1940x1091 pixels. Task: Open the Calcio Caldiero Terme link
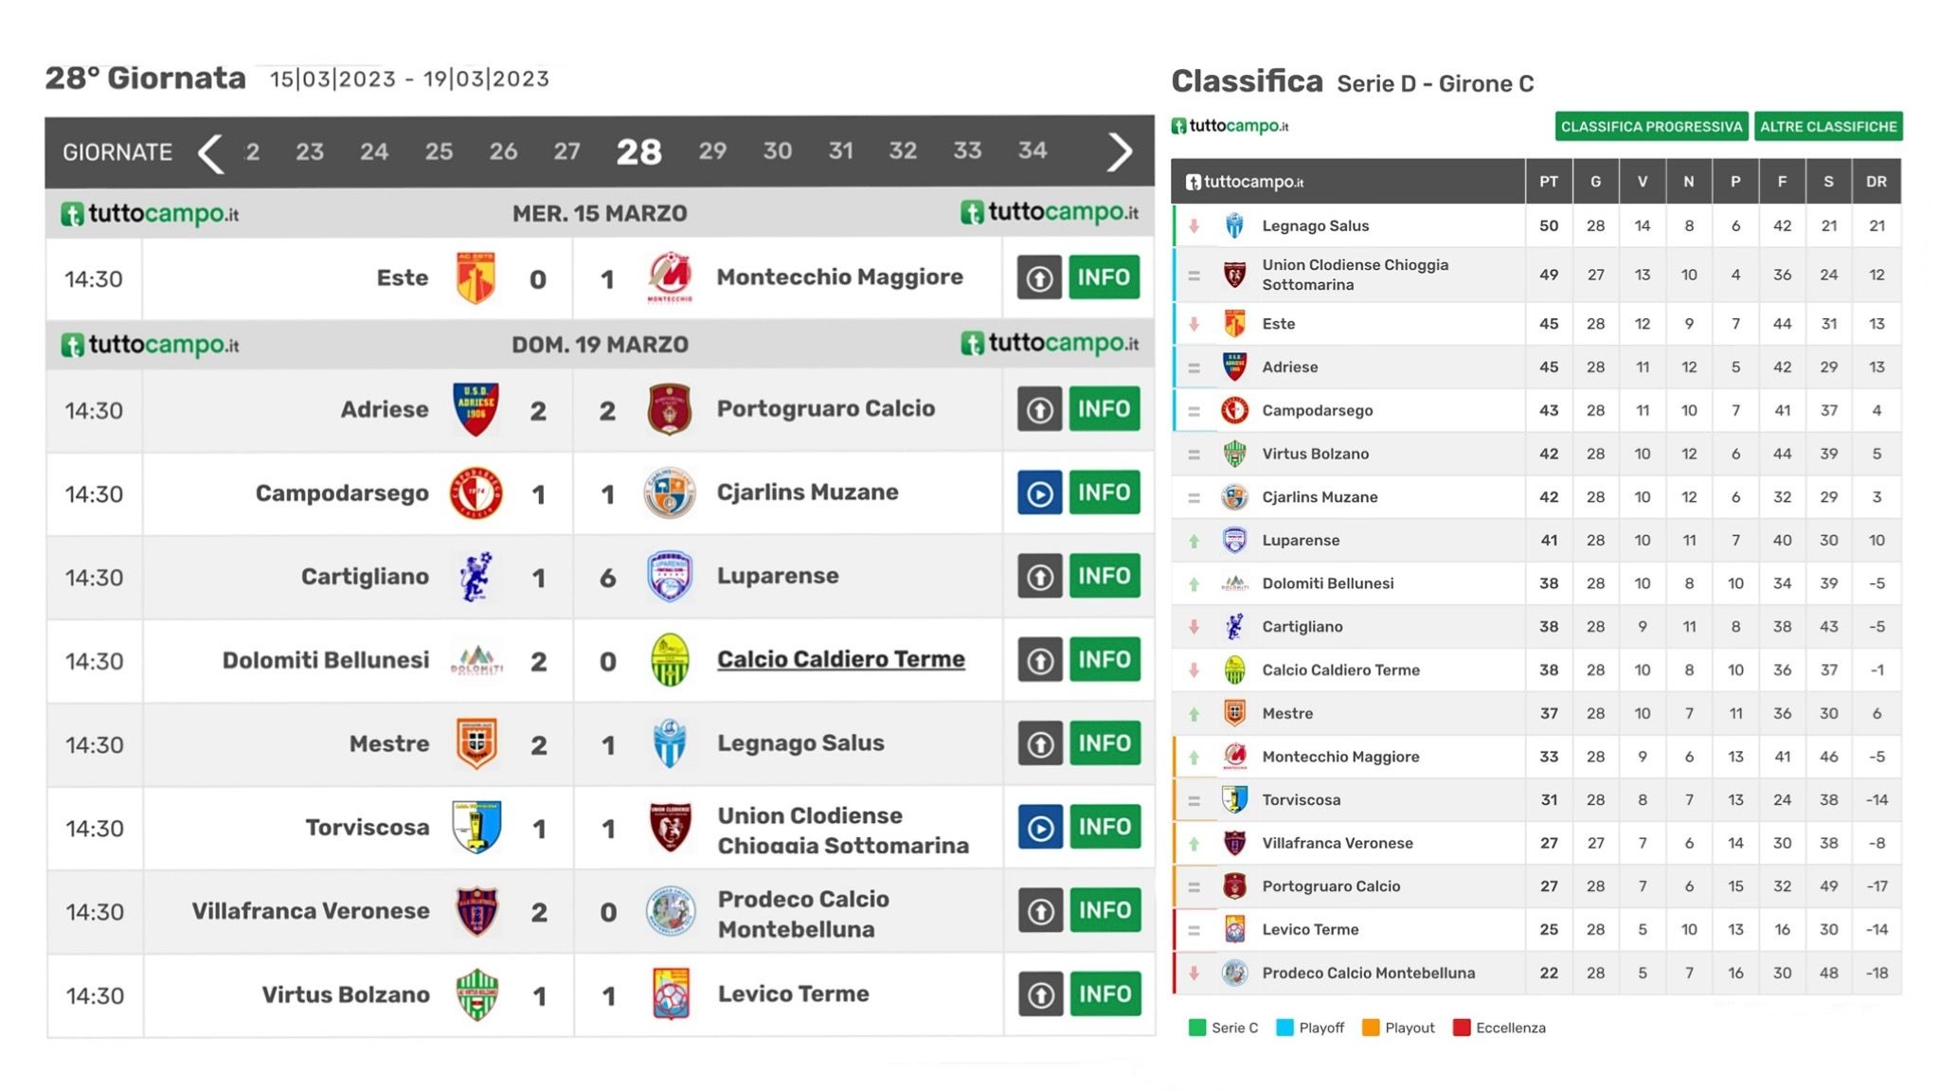(x=840, y=659)
